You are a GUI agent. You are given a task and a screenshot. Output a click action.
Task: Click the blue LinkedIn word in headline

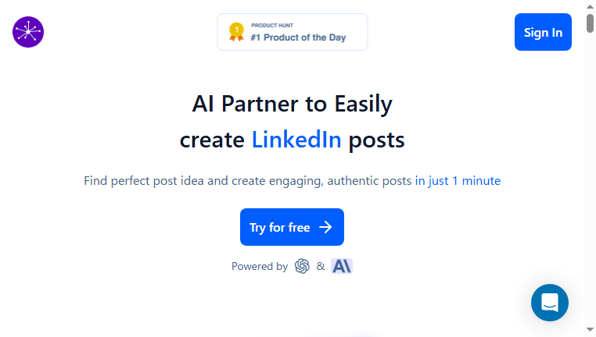[296, 140]
